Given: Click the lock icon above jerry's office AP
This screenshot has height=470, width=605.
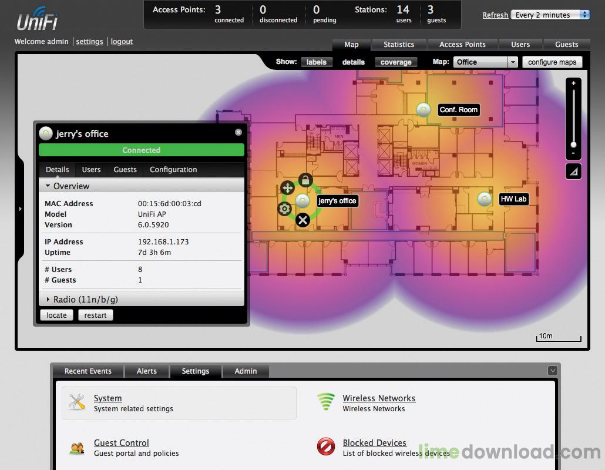Looking at the screenshot, I should pos(305,180).
